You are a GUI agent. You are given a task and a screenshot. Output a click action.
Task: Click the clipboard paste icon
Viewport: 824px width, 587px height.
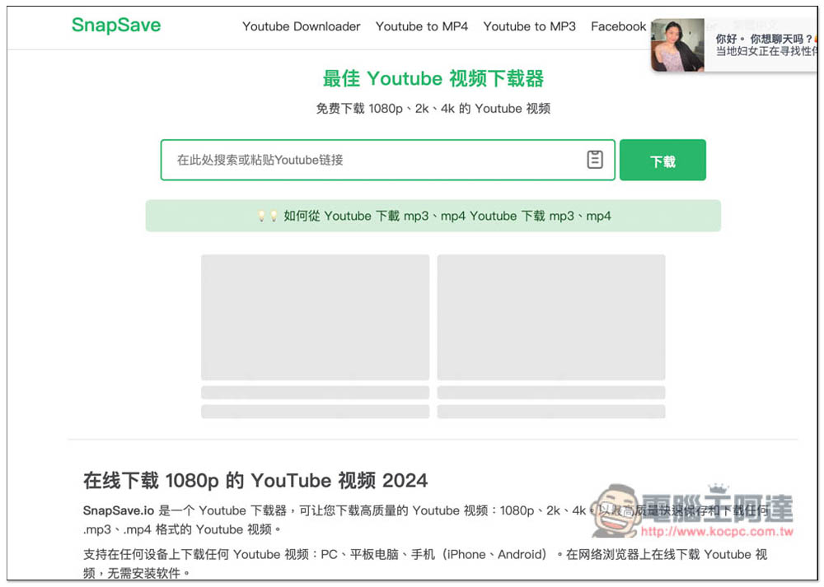594,160
